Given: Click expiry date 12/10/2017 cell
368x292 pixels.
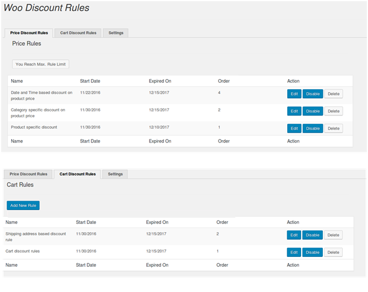Looking at the screenshot, I should click(x=159, y=127).
